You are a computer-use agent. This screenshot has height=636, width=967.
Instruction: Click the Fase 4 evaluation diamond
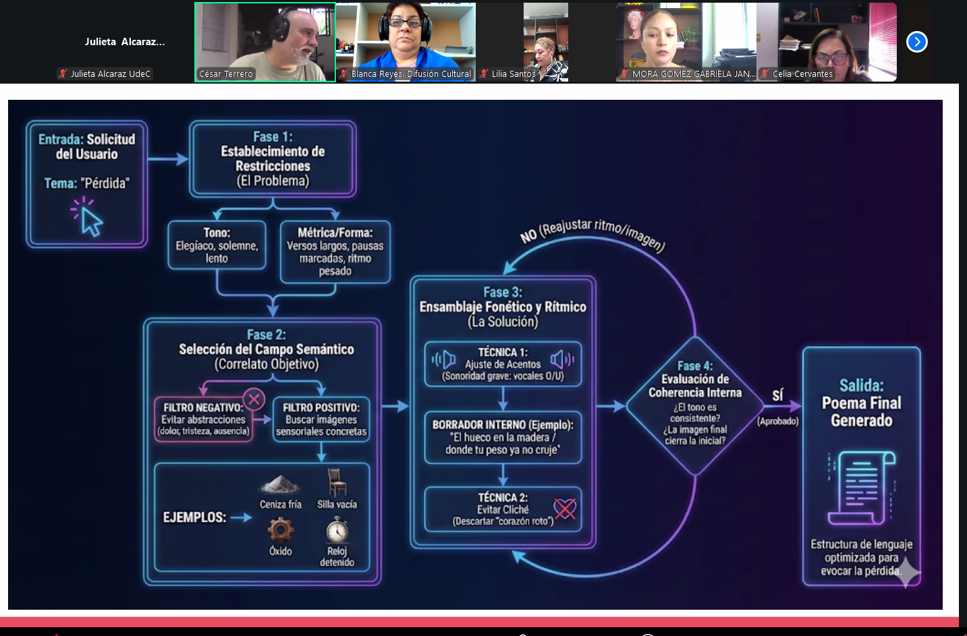tap(695, 406)
